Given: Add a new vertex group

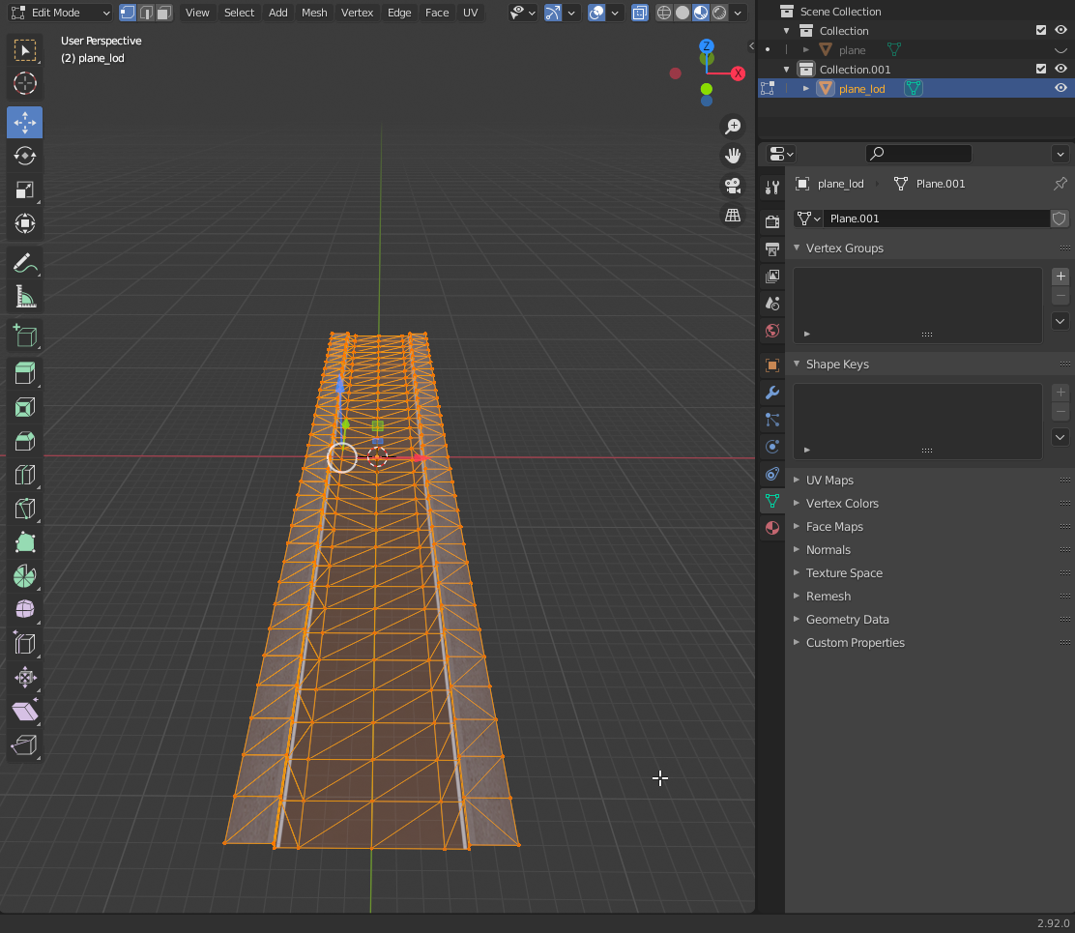Looking at the screenshot, I should pos(1060,277).
